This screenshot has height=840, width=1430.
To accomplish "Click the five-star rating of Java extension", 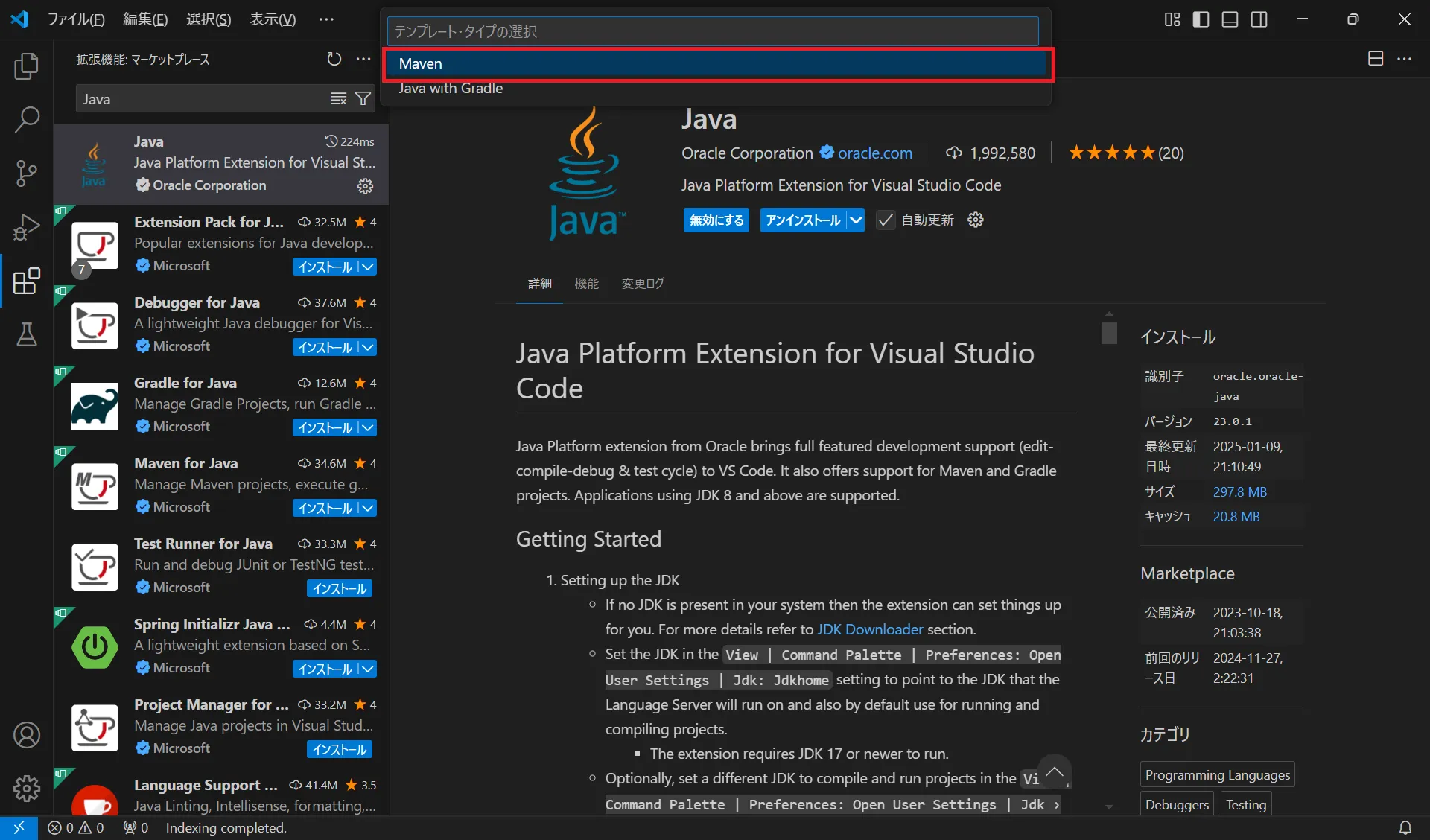I will point(1111,153).
